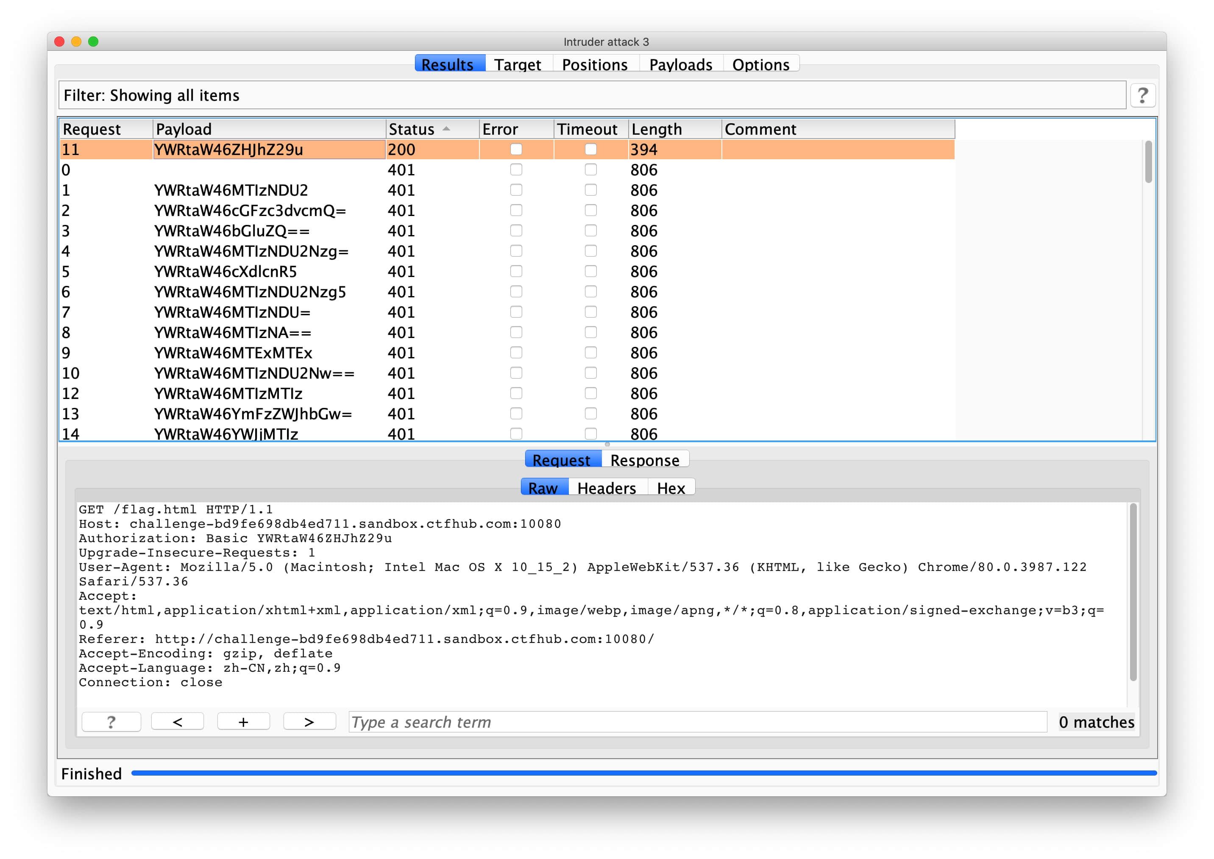1214x859 pixels.
Task: Open the Response tab
Action: pyautogui.click(x=644, y=460)
